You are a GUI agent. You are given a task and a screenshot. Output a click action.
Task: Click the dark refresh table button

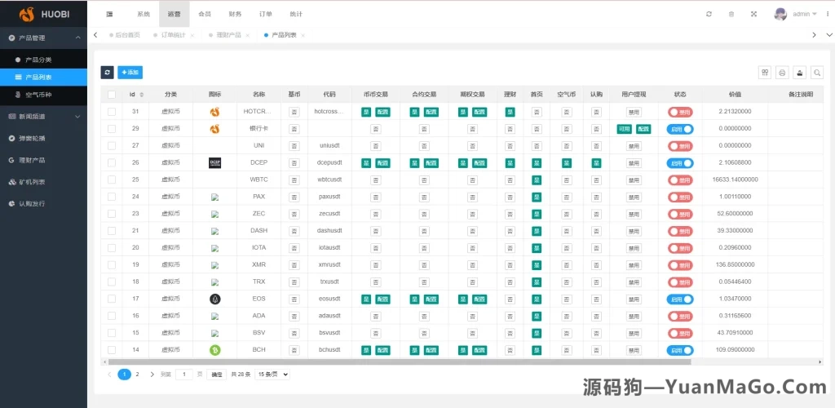click(107, 73)
